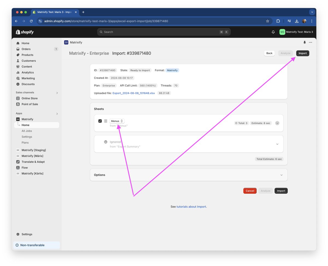This screenshot has width=328, height=266.
Task: Open a new browser tab
Action: 83,12
